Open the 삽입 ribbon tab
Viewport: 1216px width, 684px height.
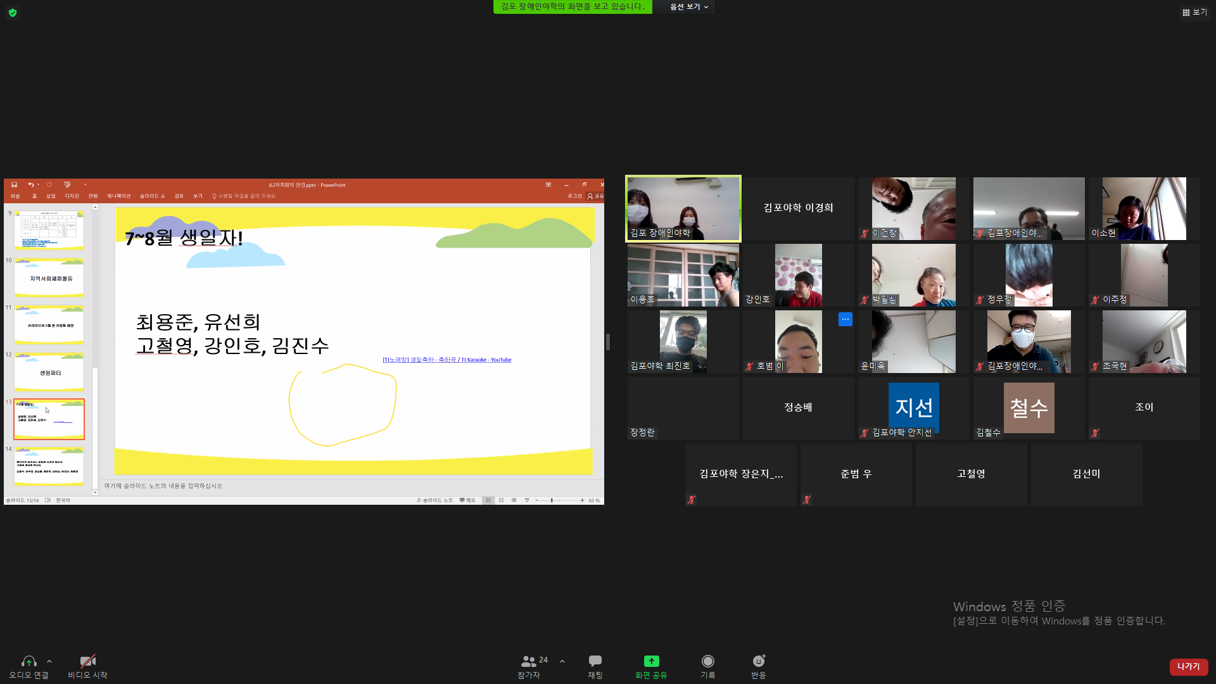point(51,196)
